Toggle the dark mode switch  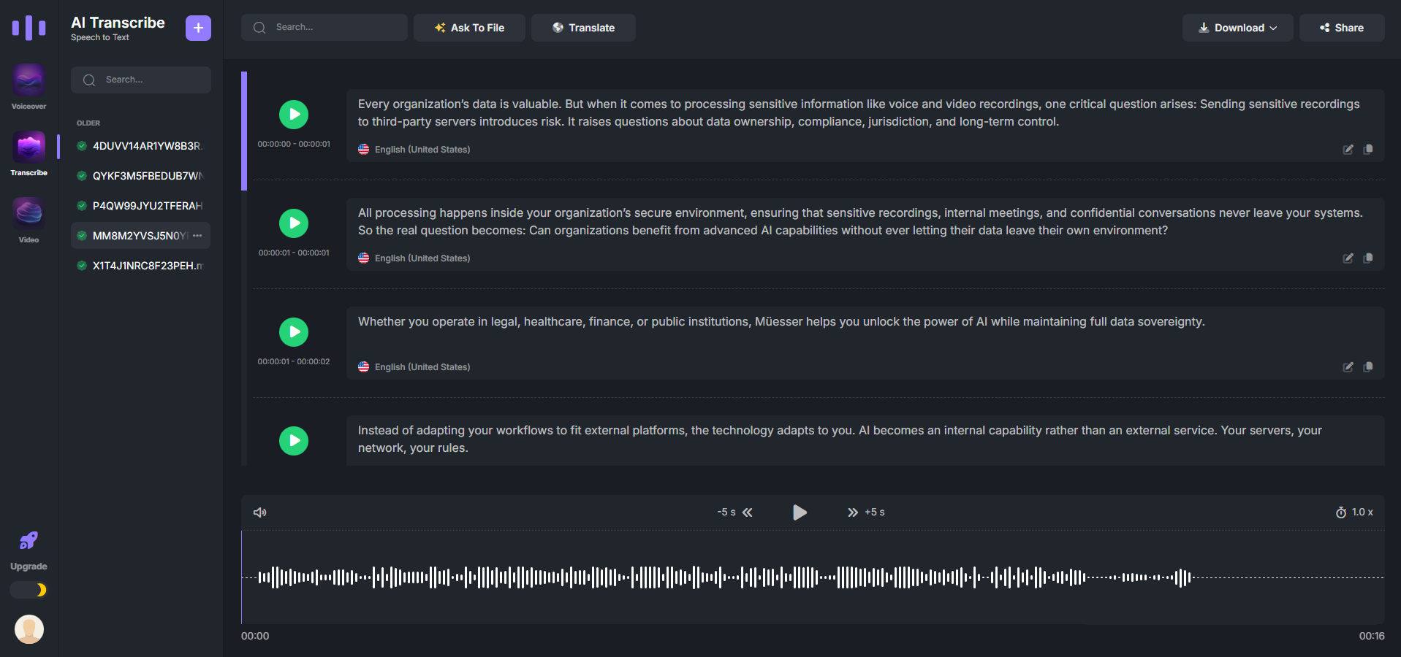[x=29, y=590]
